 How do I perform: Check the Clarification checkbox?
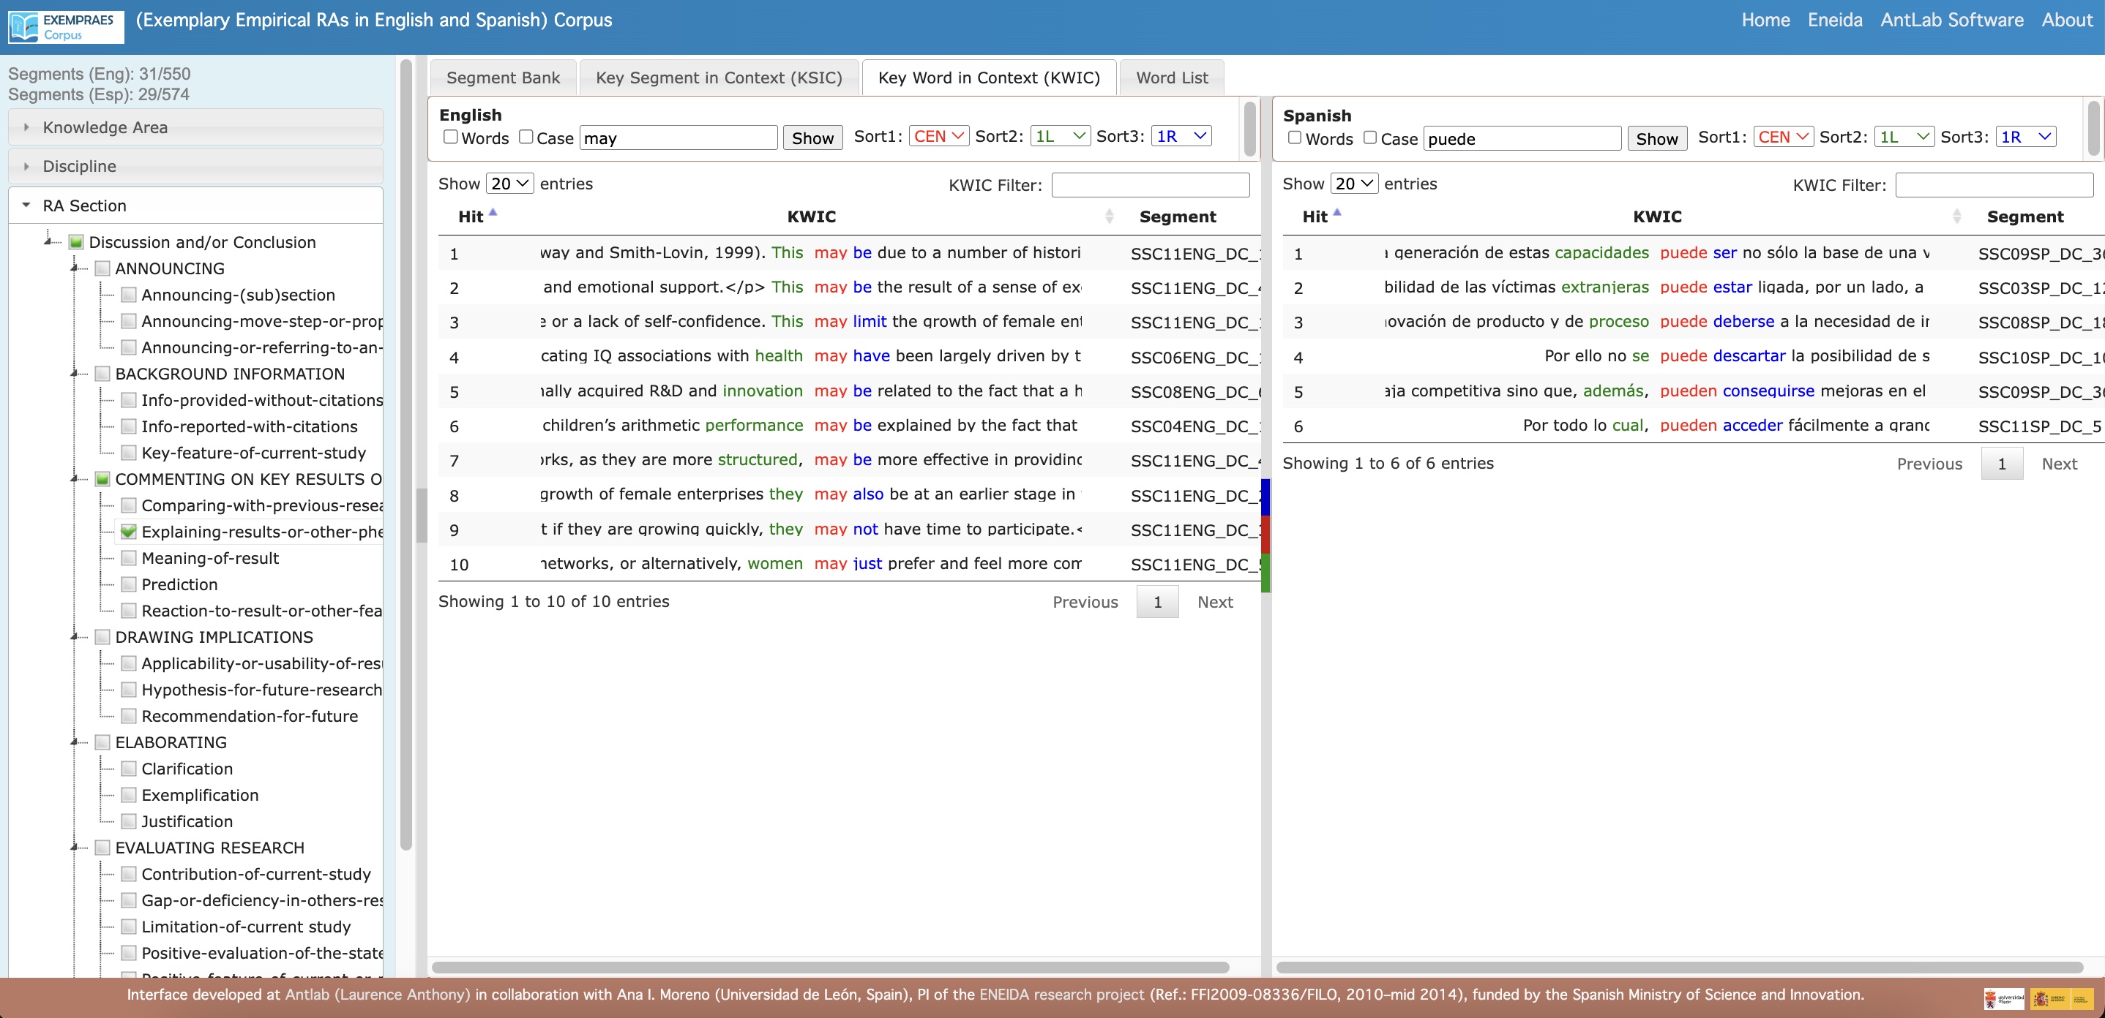point(128,768)
